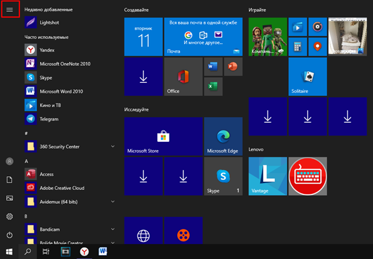
Task: Expand the Bandicam folder chevron
Action: [113, 229]
